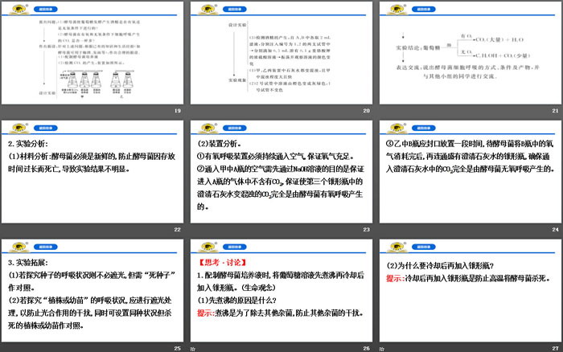This screenshot has height=352, width=563.
Task: Click the blue pill button on slide 26
Action: coord(235,247)
